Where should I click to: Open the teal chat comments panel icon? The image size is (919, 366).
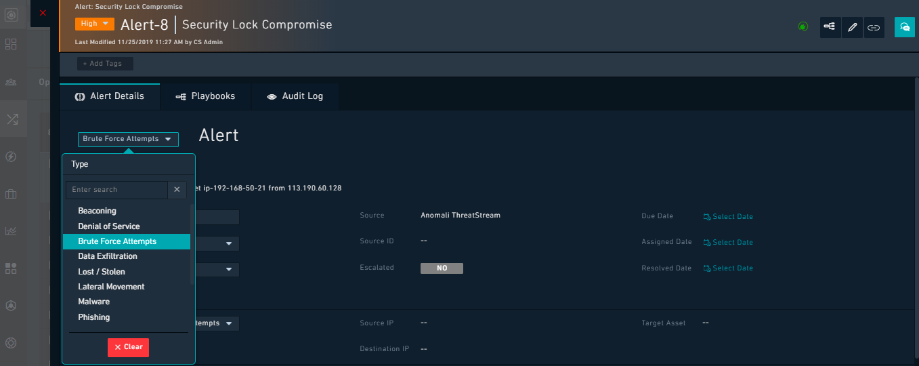pyautogui.click(x=905, y=27)
